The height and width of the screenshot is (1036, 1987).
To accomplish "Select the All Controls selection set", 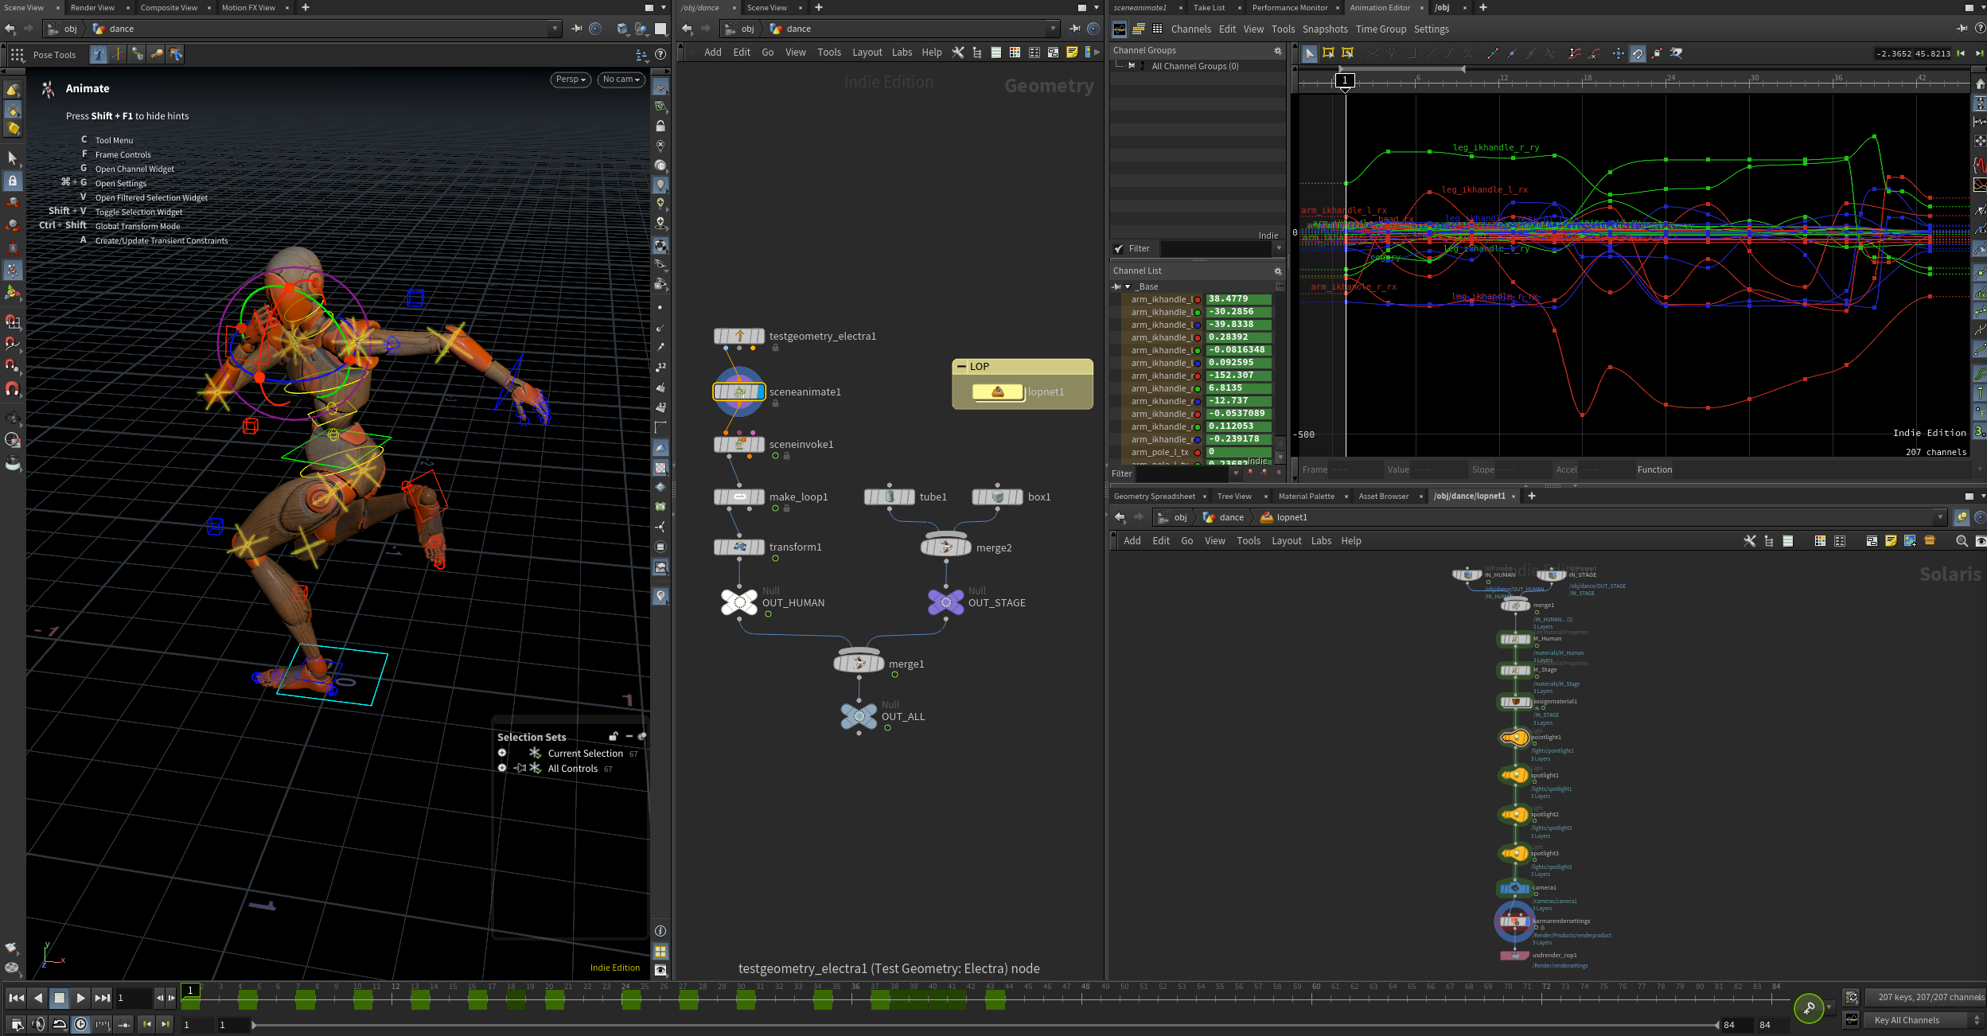I will click(572, 769).
